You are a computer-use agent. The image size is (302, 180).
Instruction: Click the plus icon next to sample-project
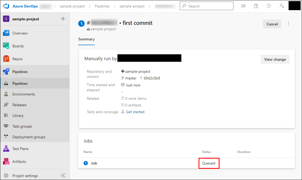[63, 19]
